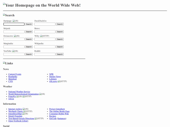Click the HTTP badge icon beside 68k.news

62,81
